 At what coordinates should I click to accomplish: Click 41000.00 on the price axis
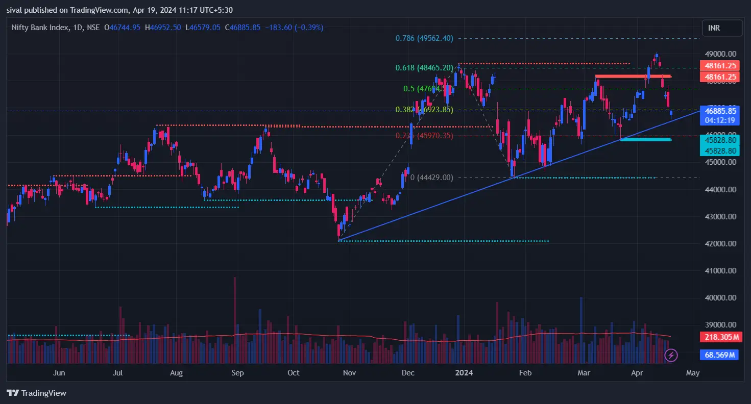click(719, 270)
